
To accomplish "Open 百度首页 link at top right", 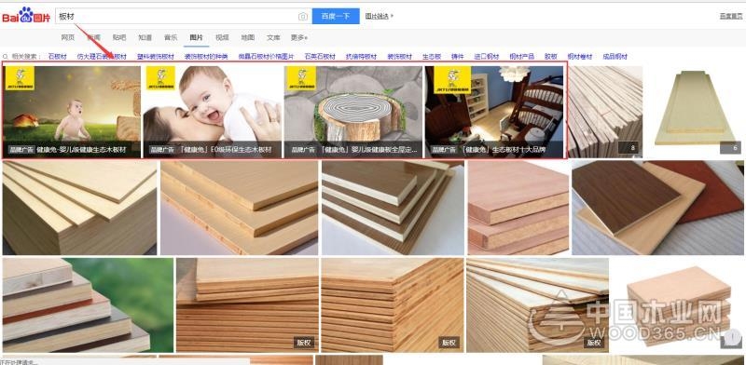I will [x=731, y=16].
